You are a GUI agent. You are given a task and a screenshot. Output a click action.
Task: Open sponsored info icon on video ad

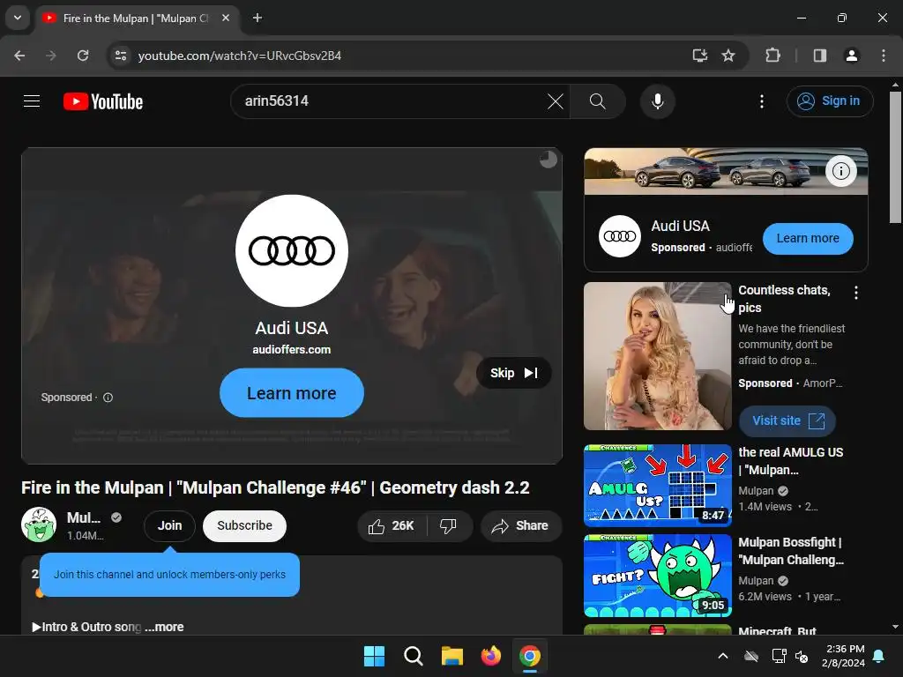108,398
